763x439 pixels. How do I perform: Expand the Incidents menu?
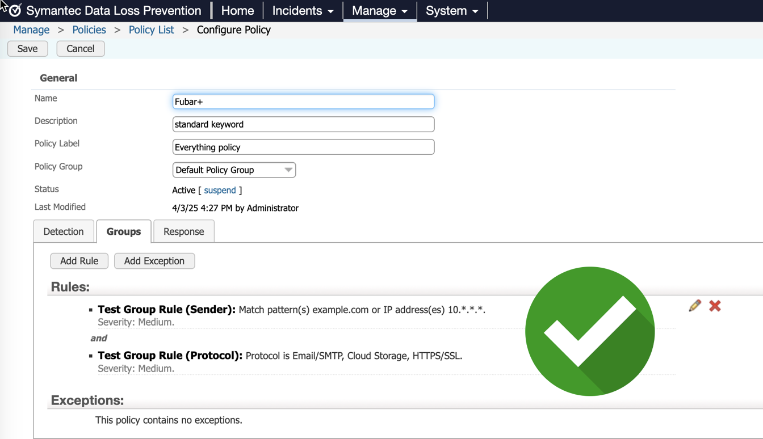(x=303, y=11)
